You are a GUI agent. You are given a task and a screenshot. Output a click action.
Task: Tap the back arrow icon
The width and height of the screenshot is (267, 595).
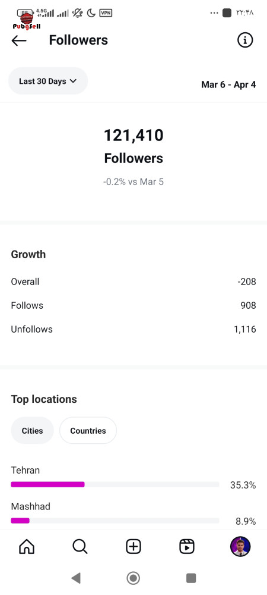pyautogui.click(x=19, y=40)
